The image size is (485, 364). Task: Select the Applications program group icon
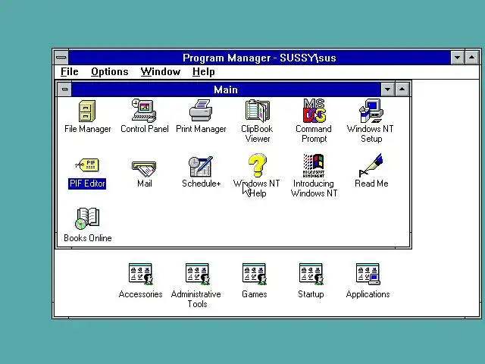pos(368,274)
